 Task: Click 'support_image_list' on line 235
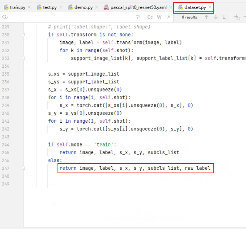[94, 74]
